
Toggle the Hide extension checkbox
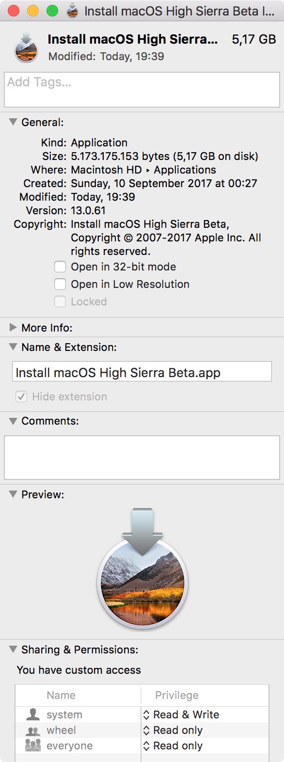(21, 397)
